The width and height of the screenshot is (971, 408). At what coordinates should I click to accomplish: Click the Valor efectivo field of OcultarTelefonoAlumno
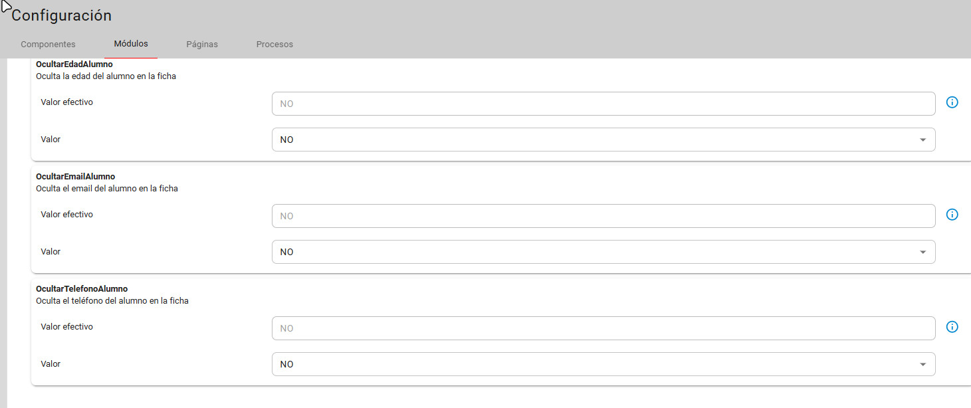point(603,328)
